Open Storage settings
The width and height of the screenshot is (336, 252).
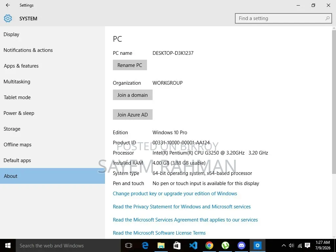(x=52, y=129)
